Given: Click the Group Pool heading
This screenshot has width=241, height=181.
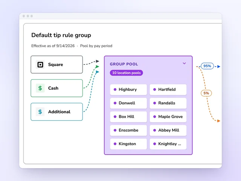Looking at the screenshot, I should tap(124, 64).
